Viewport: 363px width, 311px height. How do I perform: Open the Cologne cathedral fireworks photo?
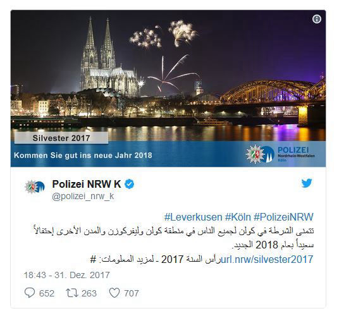[168, 88]
